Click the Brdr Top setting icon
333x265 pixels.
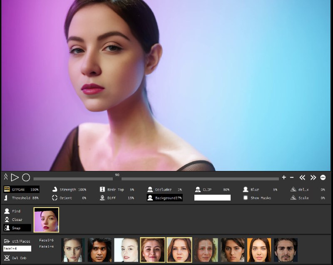[102, 189]
